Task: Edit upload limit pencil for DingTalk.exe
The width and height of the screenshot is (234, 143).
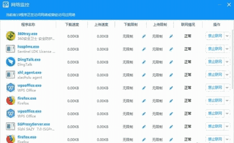Action: click(171, 62)
